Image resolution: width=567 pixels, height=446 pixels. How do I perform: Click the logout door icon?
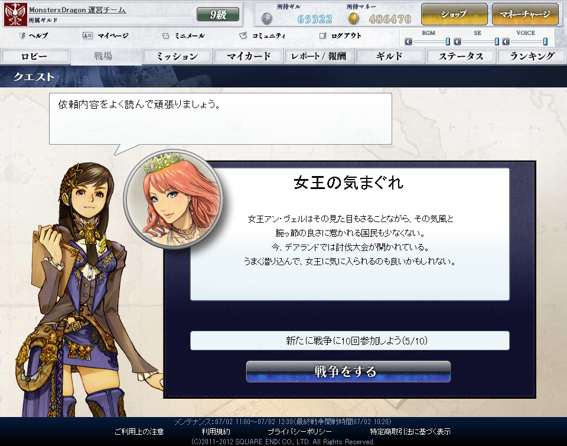click(322, 35)
